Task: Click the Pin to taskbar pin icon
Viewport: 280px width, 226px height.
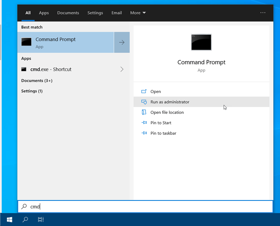Action: tap(144, 133)
